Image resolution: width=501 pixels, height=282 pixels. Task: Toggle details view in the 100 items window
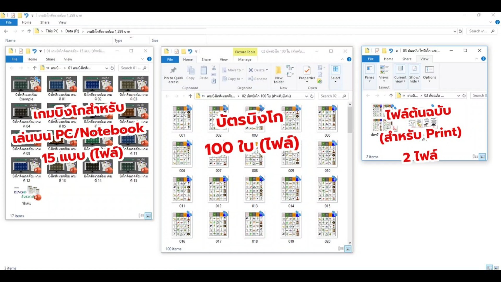[341, 249]
